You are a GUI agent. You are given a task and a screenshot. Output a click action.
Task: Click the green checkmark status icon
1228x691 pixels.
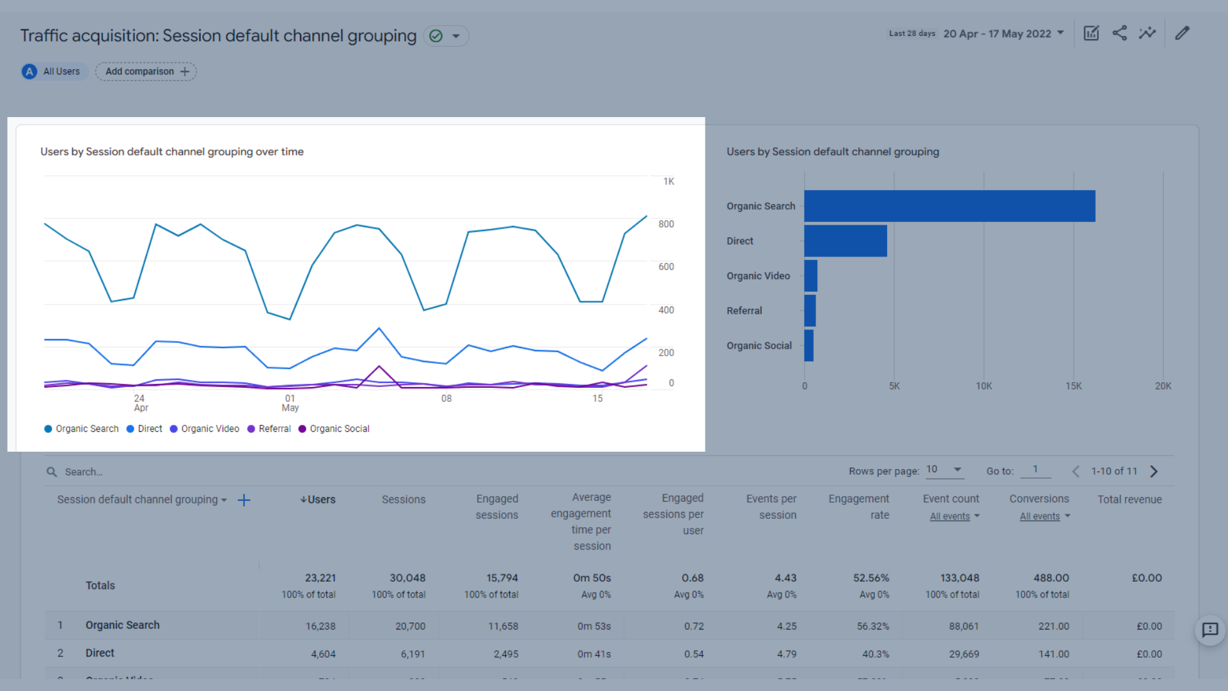(x=436, y=35)
